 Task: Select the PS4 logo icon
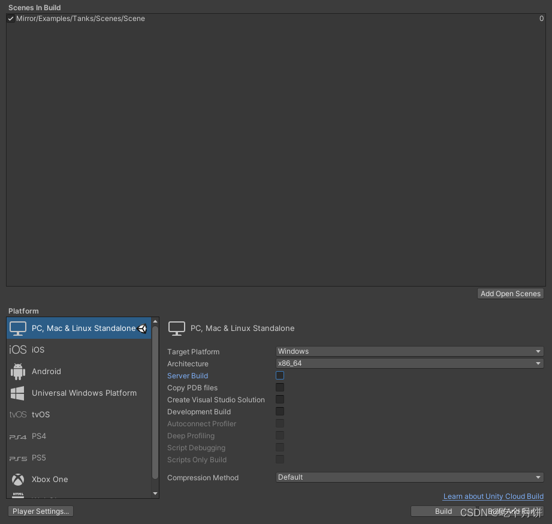17,436
